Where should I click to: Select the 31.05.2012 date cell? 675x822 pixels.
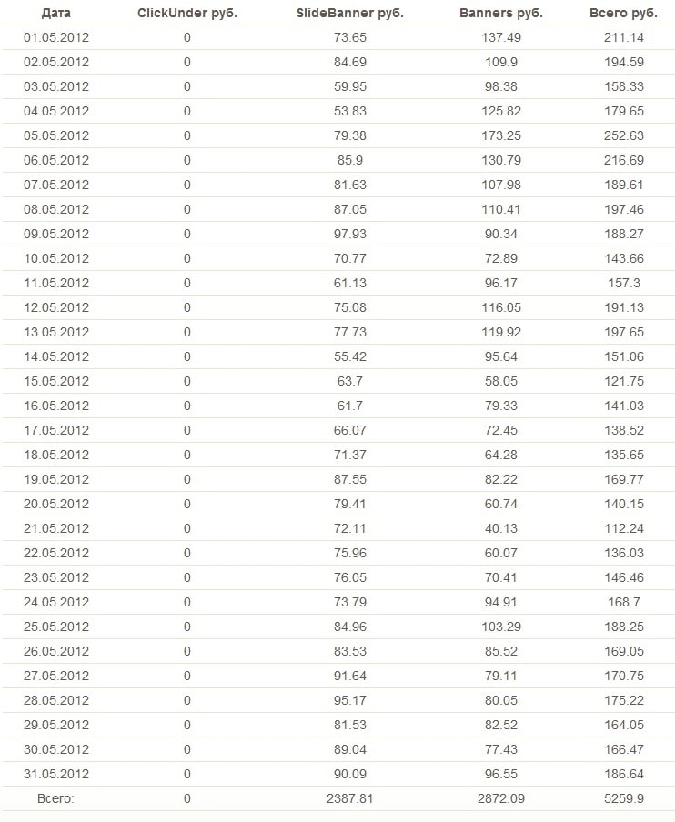click(x=56, y=774)
